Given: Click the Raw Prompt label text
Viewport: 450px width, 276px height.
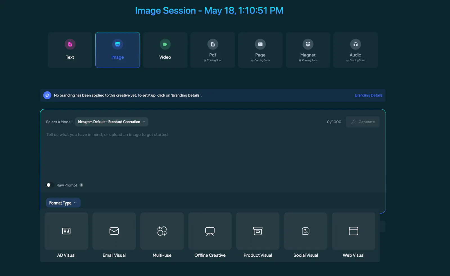Looking at the screenshot, I should click(x=67, y=185).
